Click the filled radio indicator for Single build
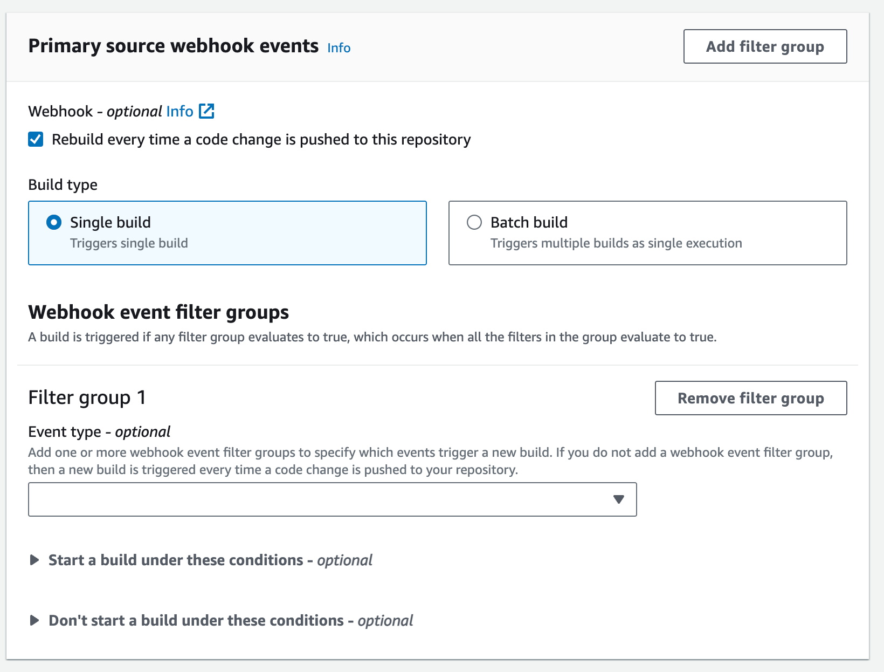Viewport: 884px width, 672px height. [53, 222]
